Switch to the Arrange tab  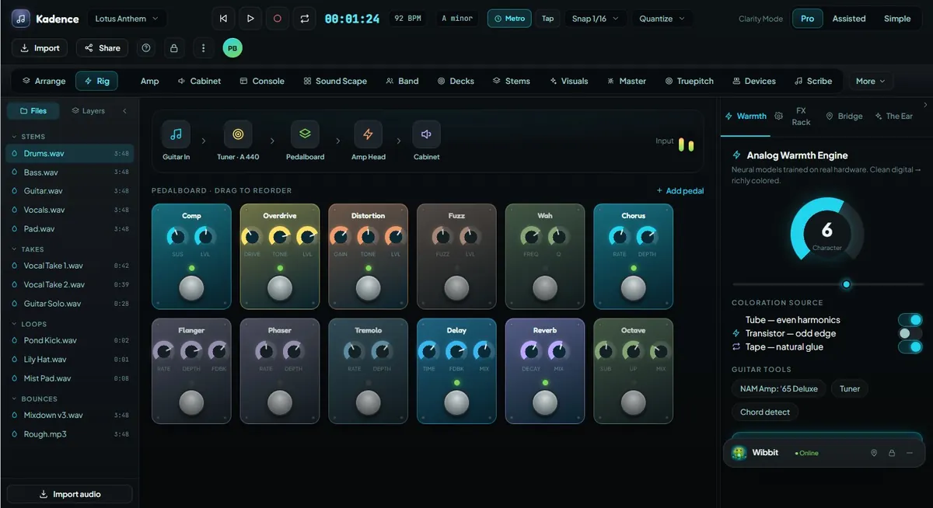pos(44,81)
